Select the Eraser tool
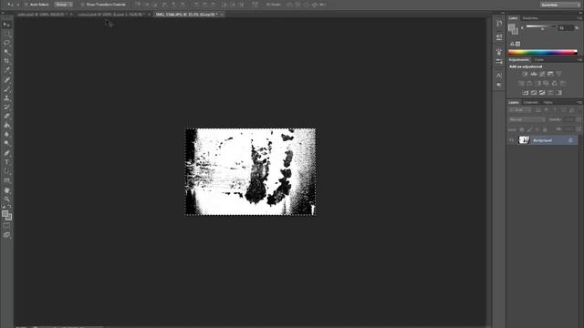584x328 pixels. [x=6, y=116]
